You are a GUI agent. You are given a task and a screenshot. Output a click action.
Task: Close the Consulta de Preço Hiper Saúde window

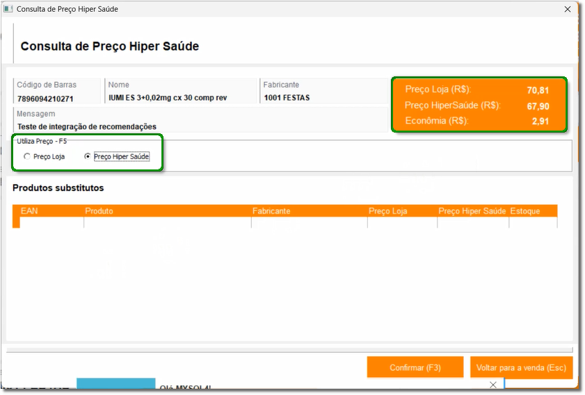[568, 9]
